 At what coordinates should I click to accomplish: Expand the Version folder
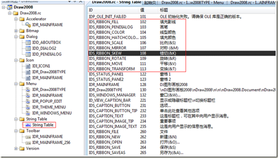[16, 148]
